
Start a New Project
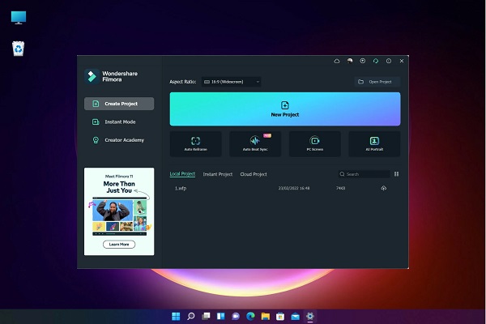tap(285, 109)
